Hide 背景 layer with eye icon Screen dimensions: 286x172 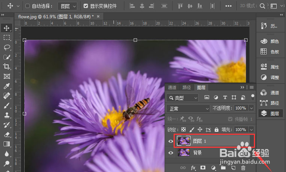(x=171, y=153)
